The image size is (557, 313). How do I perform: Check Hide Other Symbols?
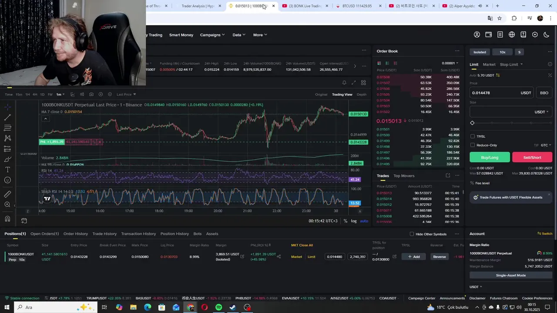[412, 234]
